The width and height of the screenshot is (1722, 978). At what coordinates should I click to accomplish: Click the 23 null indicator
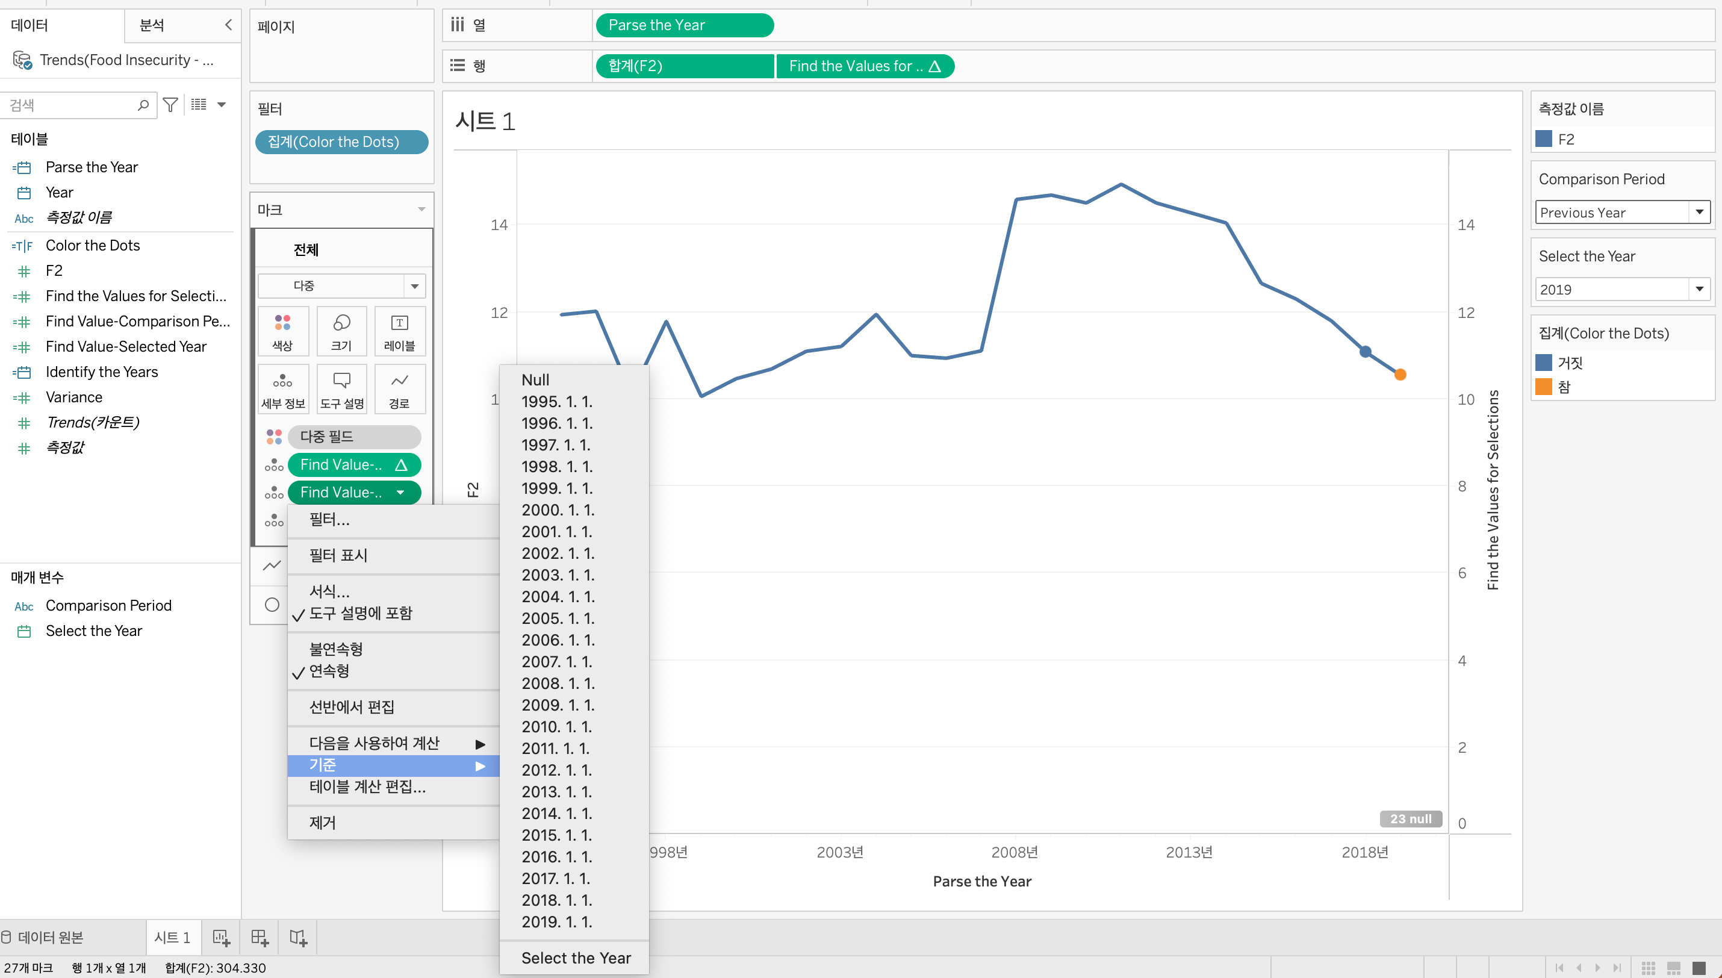[x=1411, y=819]
